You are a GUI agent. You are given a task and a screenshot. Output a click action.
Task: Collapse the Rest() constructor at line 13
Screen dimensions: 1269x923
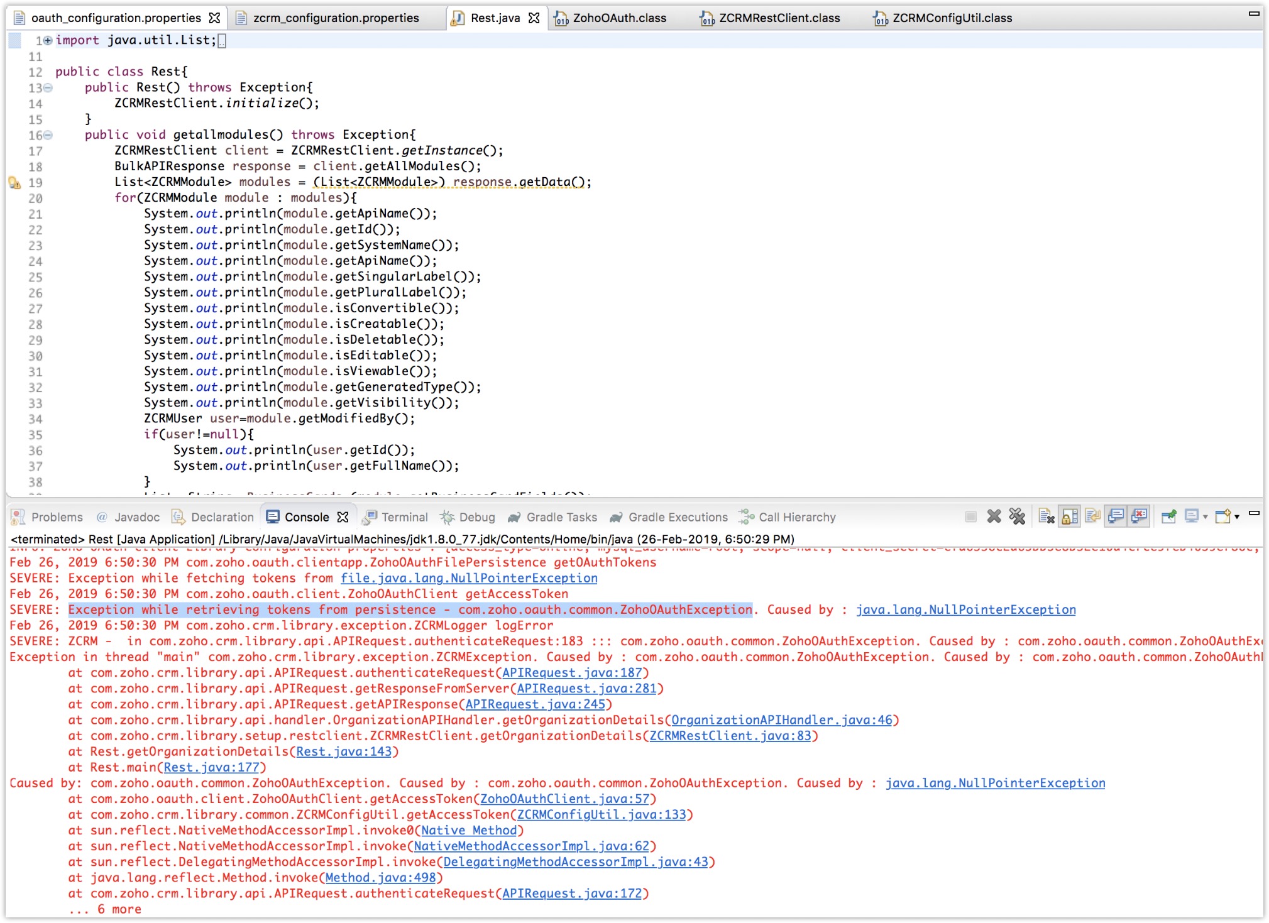[x=48, y=88]
